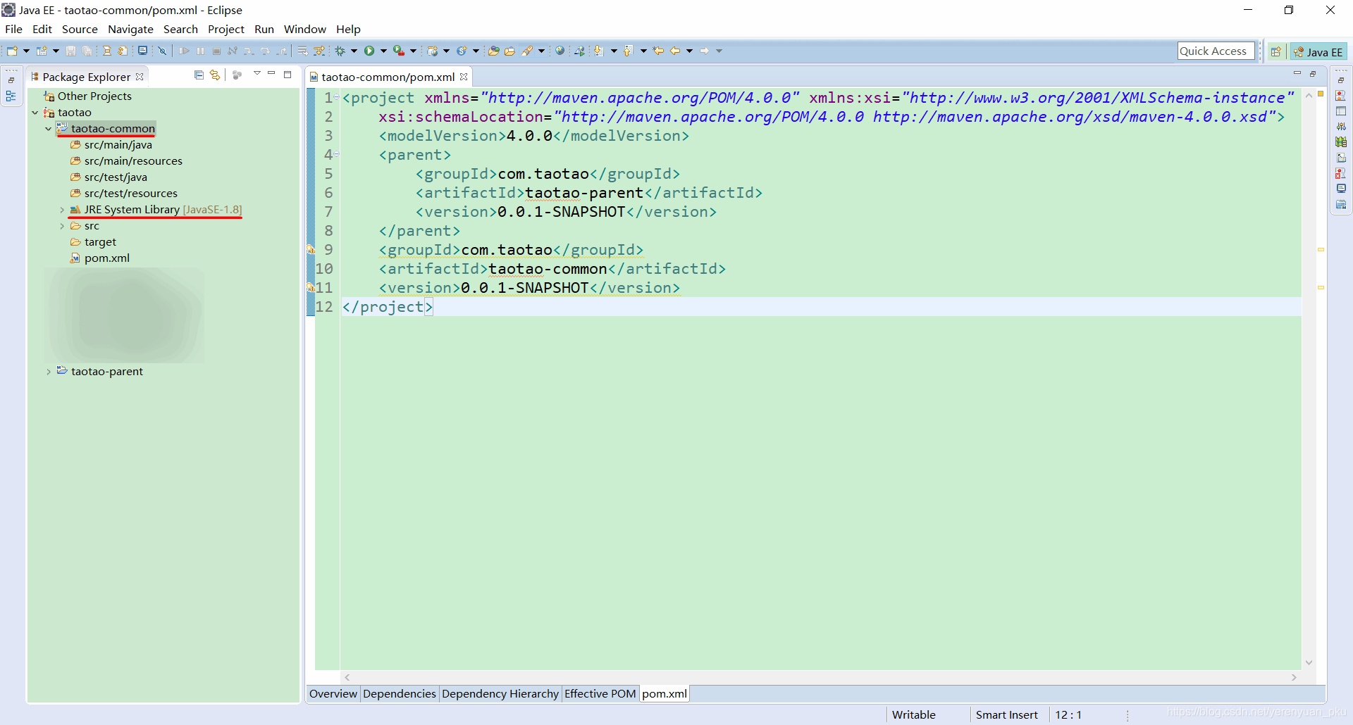The width and height of the screenshot is (1353, 725).
Task: Click the Next Annotation icon
Action: (x=599, y=51)
